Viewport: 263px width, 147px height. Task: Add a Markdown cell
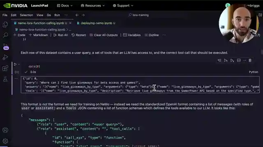pyautogui.click(x=38, y=35)
